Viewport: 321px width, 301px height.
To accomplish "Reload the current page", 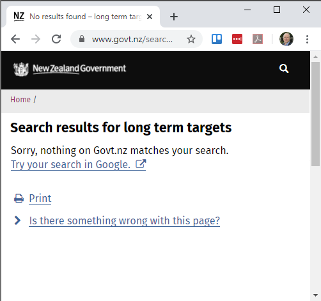I will (56, 39).
